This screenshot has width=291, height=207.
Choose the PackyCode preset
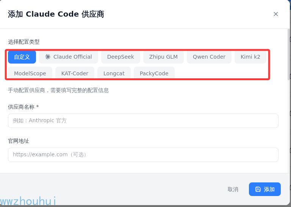[154, 73]
